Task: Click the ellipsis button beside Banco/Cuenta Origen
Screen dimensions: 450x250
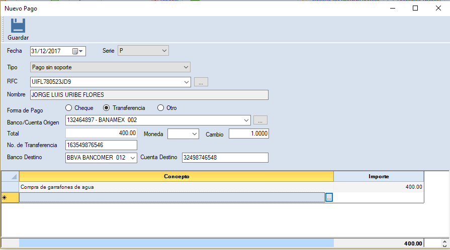Action: [x=260, y=120]
